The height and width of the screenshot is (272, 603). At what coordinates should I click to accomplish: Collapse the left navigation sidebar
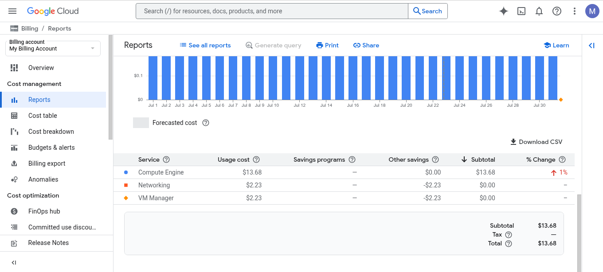(14, 262)
